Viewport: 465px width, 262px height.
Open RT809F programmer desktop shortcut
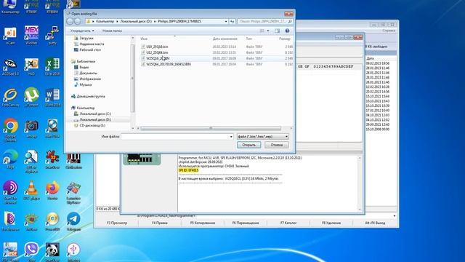click(x=31, y=7)
